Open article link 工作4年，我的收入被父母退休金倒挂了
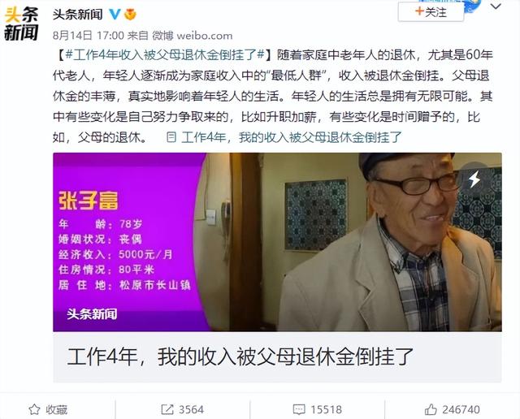Image resolution: width=520 pixels, height=419 pixels. tap(292, 137)
